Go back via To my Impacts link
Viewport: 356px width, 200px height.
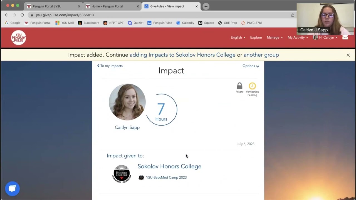pos(110,66)
